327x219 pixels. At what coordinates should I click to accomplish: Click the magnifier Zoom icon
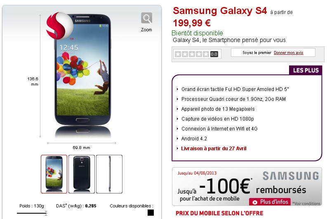tap(146, 18)
